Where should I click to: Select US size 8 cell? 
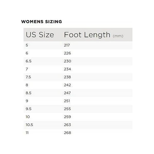(27, 85)
